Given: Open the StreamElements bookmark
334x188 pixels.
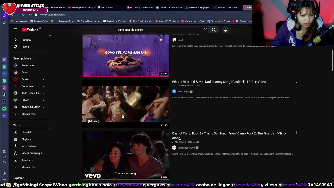Looking at the screenshot, I should tap(89, 21).
